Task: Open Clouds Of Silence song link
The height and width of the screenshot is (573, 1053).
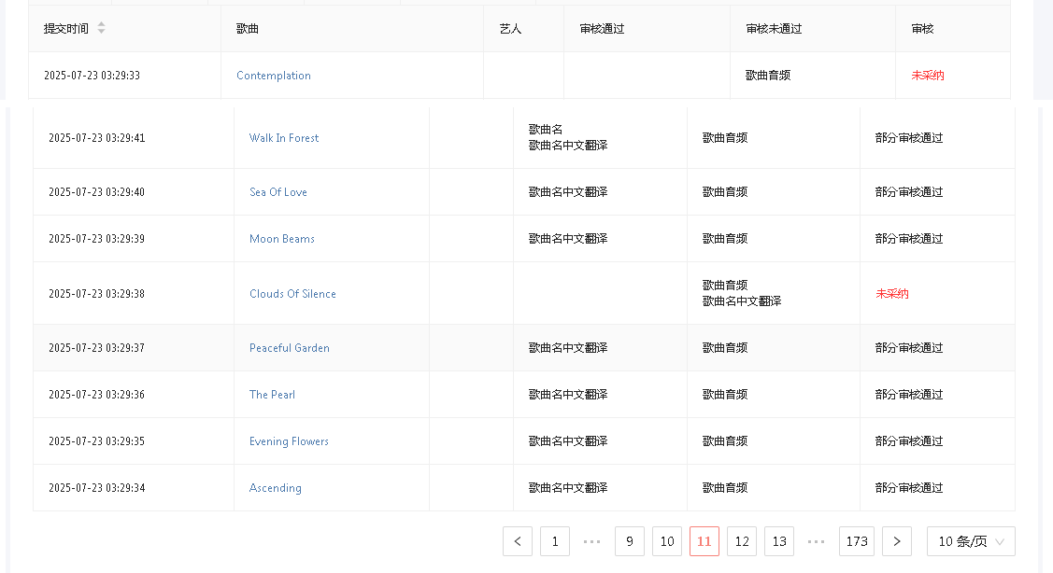Action: (x=292, y=294)
